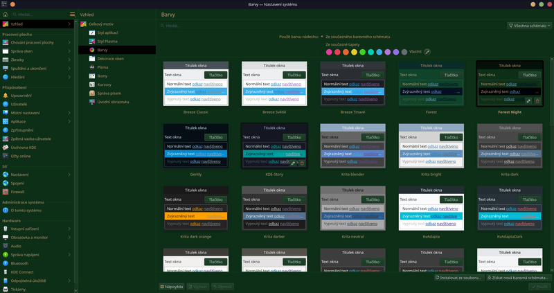
Task: Click the delete trash icon on KDE-Story scheme
Action: pyautogui.click(x=301, y=163)
